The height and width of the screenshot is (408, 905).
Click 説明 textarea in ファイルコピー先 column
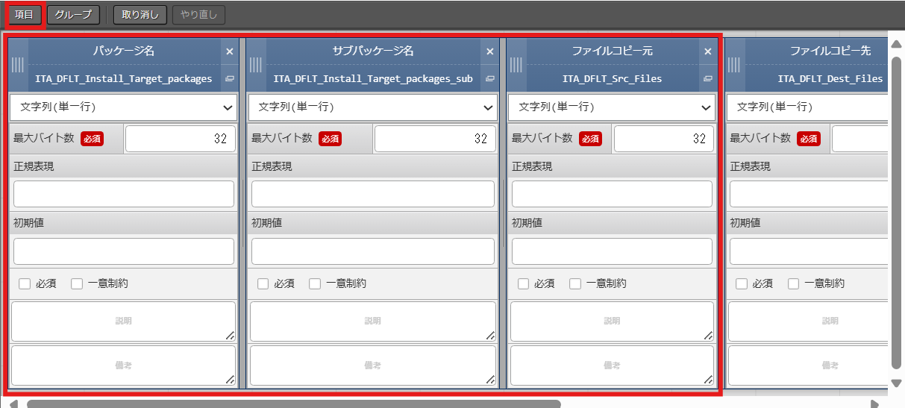click(808, 321)
